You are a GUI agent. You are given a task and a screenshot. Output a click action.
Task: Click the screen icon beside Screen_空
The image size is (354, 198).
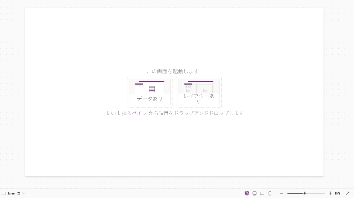tap(3, 193)
